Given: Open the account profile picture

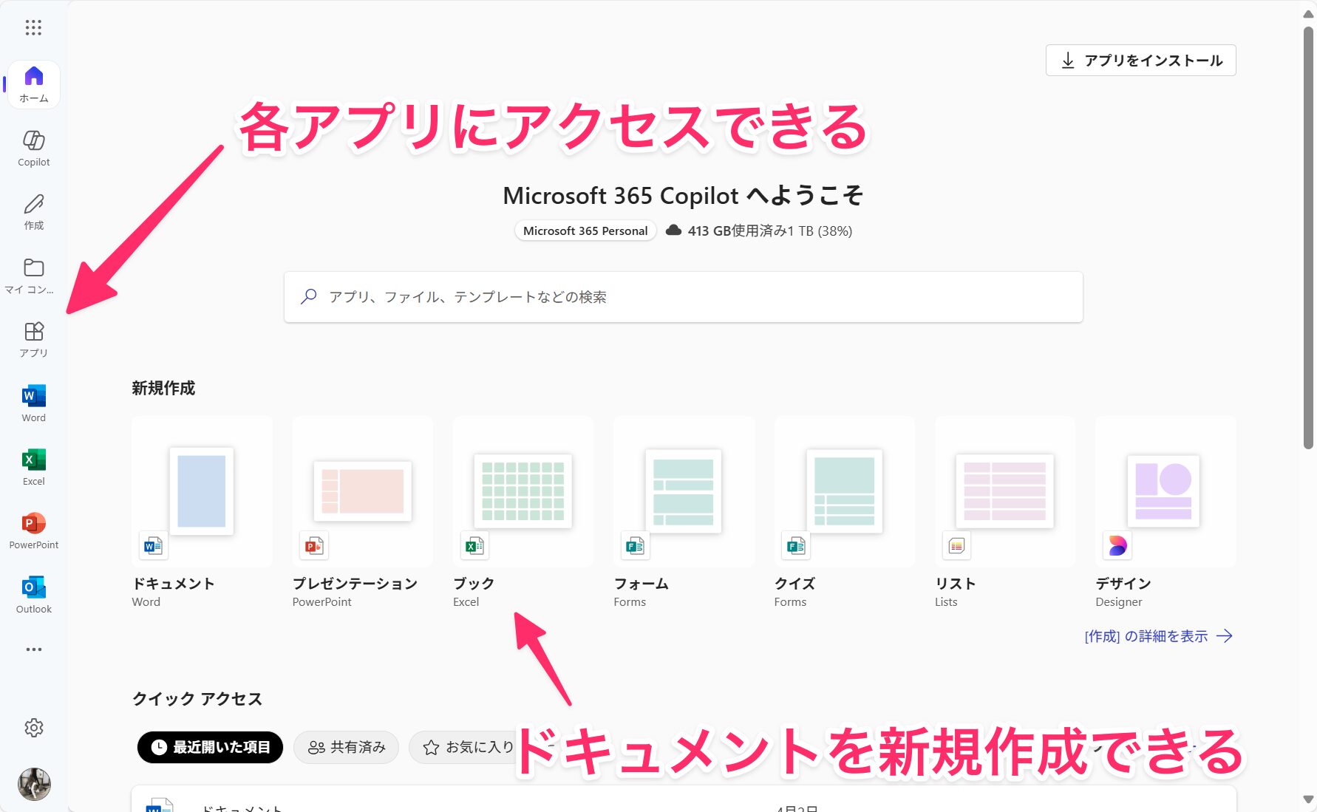Looking at the screenshot, I should 34,785.
